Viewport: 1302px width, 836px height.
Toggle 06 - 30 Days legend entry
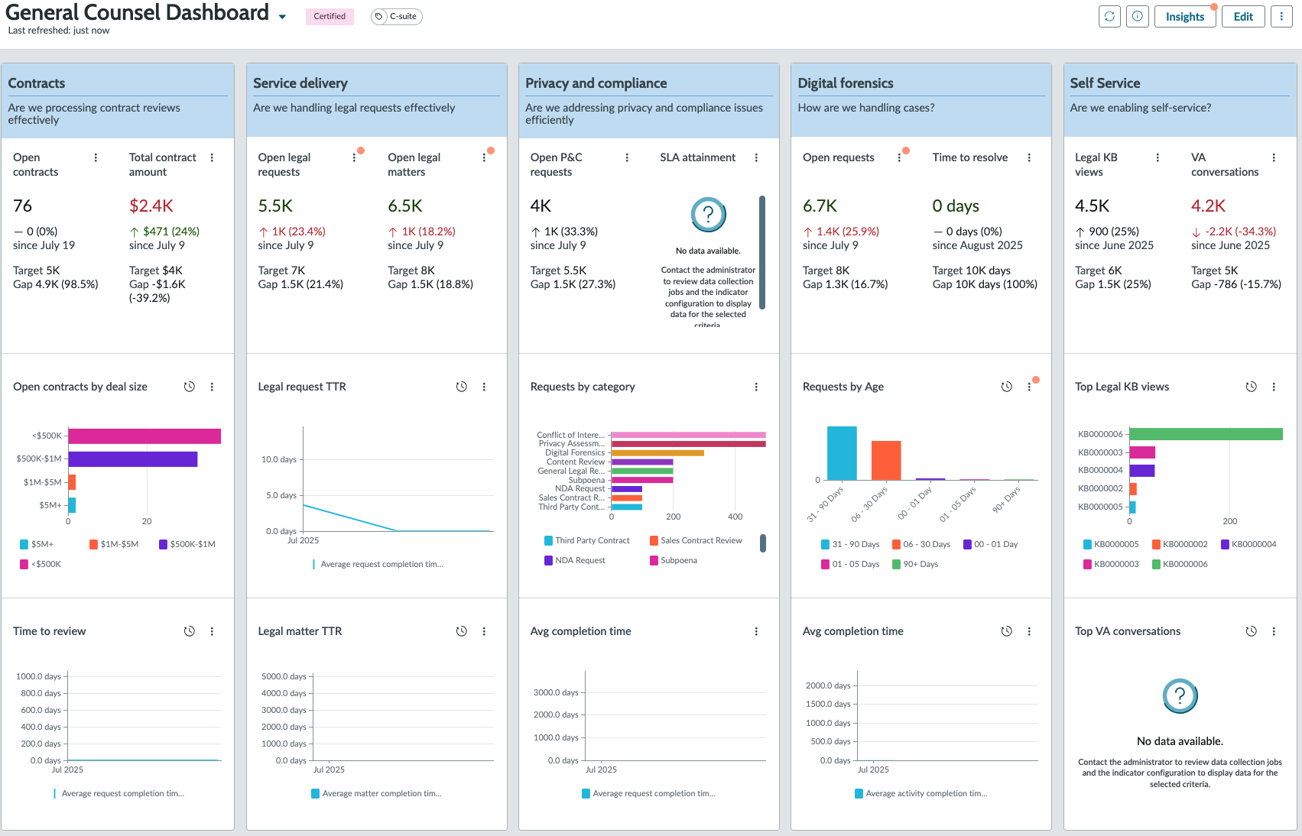pyautogui.click(x=921, y=544)
